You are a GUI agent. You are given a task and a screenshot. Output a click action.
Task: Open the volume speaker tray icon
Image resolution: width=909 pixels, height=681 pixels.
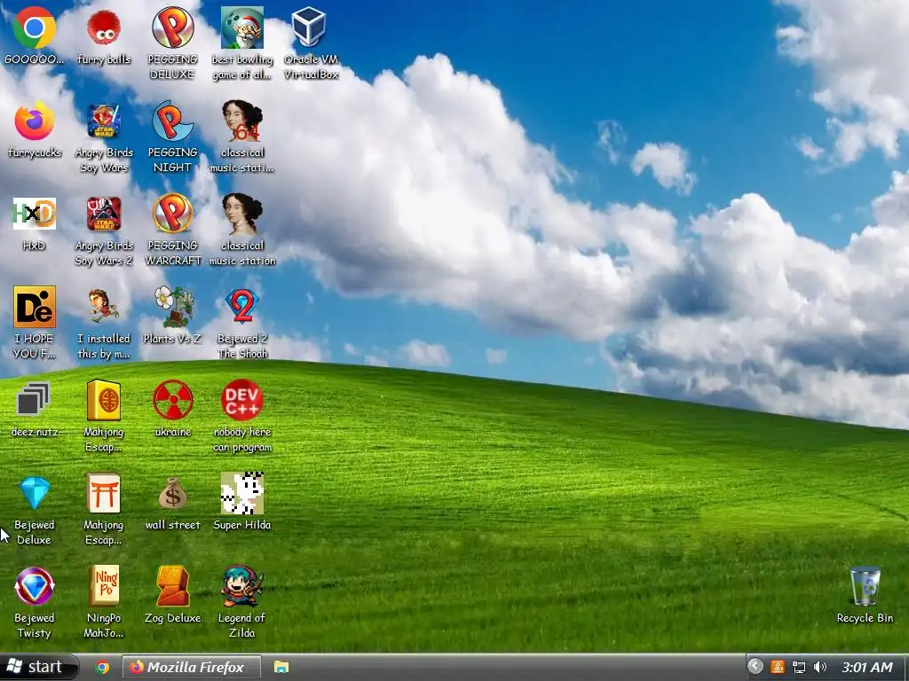(x=819, y=667)
